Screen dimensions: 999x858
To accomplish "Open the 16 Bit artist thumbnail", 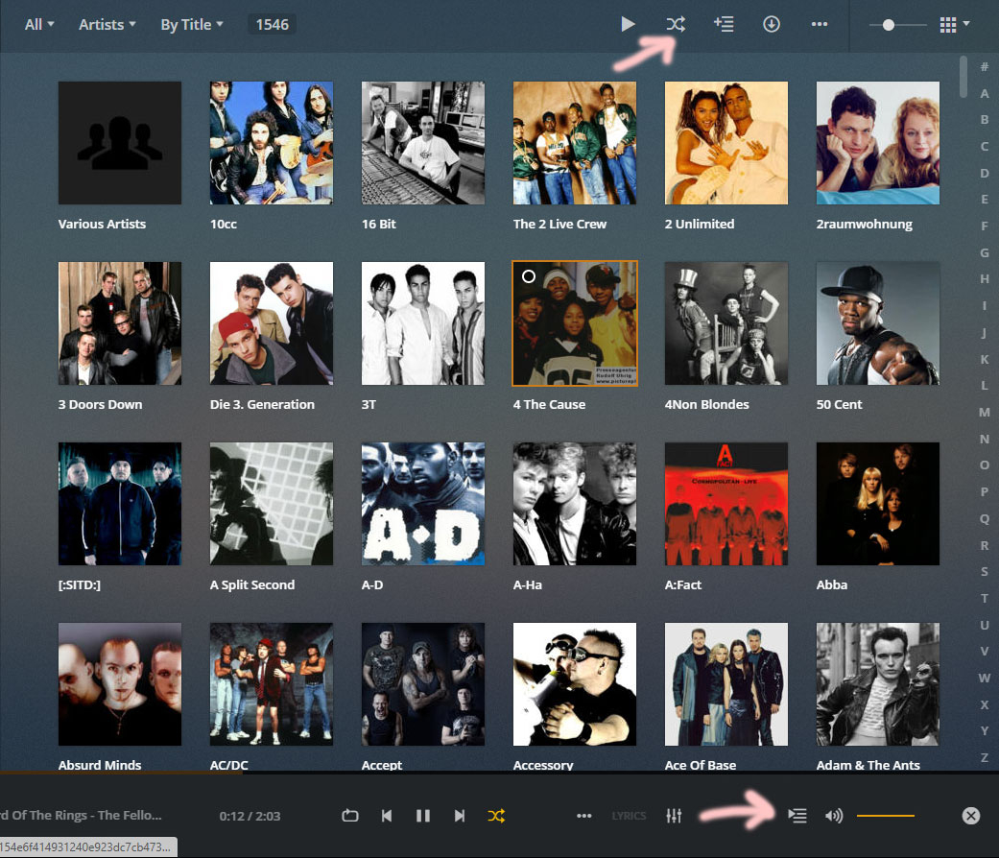I will (x=423, y=143).
